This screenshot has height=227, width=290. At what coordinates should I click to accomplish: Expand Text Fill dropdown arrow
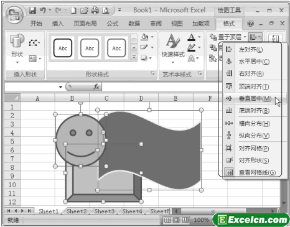tap(199, 37)
